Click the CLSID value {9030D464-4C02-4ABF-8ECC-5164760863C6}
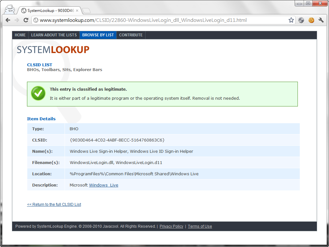329x247 pixels. click(x=117, y=140)
